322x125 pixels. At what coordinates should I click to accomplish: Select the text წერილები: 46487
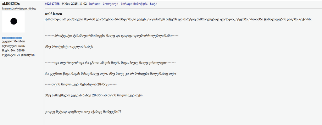14,46
